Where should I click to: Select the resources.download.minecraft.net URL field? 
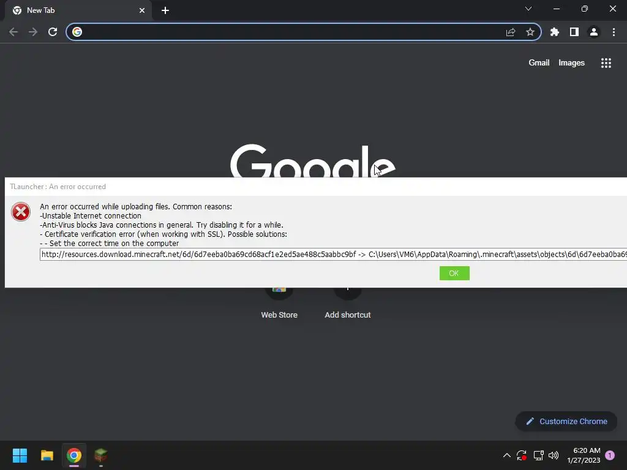333,254
